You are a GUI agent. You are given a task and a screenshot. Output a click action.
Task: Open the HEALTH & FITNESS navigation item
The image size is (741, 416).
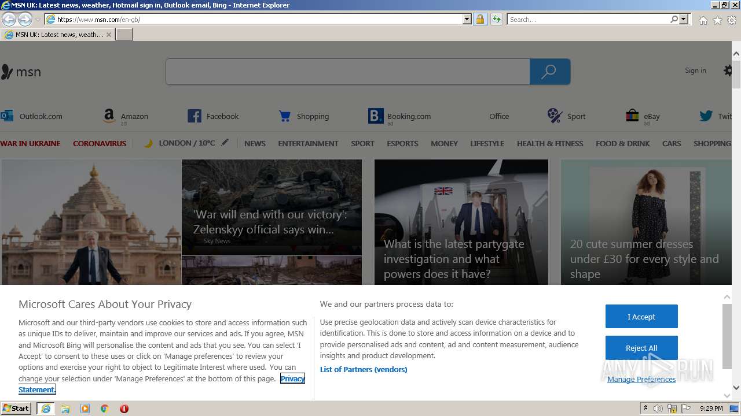point(550,143)
